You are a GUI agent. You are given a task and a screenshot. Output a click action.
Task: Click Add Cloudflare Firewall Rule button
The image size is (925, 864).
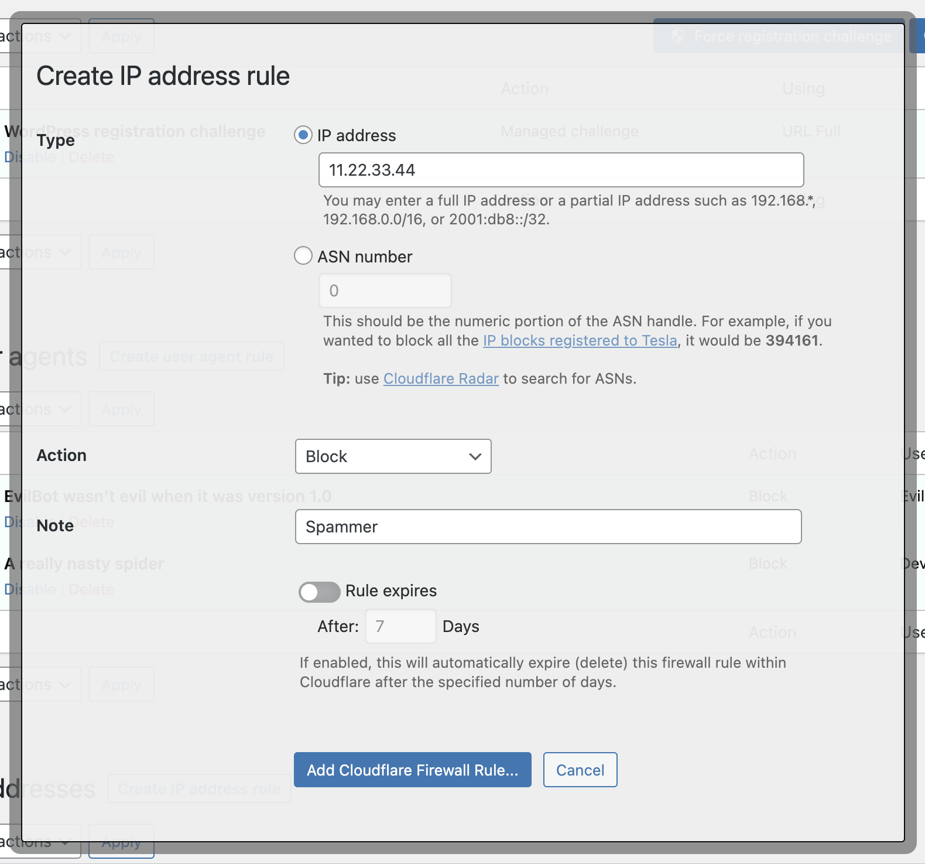[412, 770]
